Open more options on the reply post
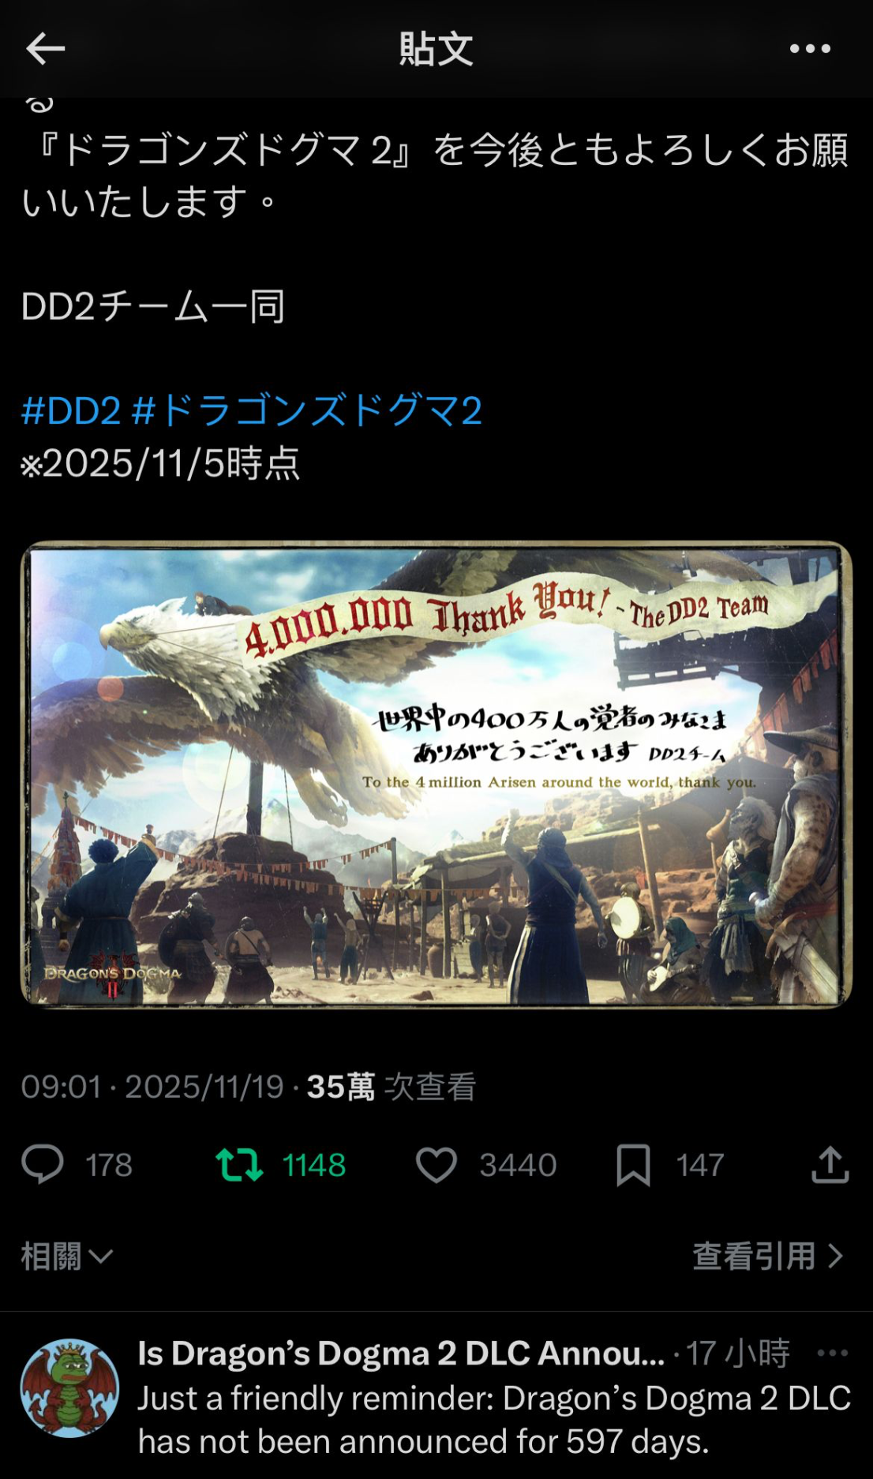This screenshot has height=1479, width=873. click(833, 1353)
